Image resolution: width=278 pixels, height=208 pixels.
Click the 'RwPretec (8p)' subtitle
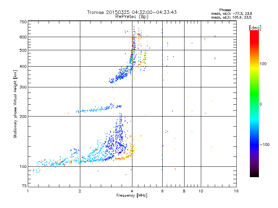[x=132, y=17]
